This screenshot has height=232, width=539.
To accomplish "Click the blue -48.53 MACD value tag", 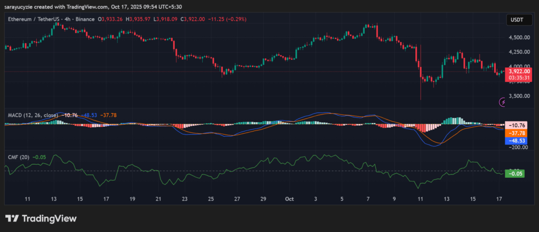I will point(515,141).
